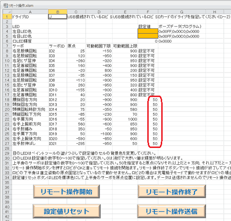Click origin value 560 for ID17

click(76, 124)
